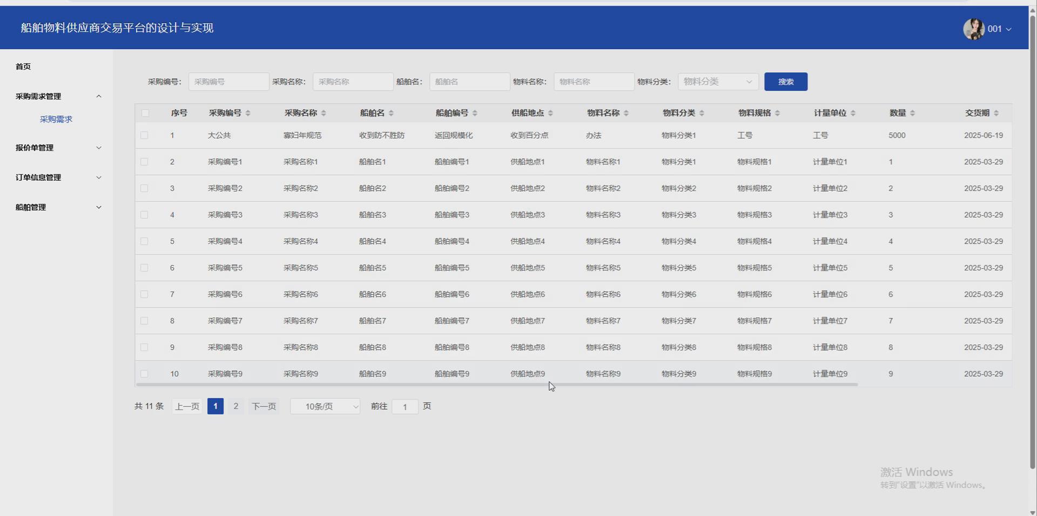Sort by 物料规格 column arrows
The height and width of the screenshot is (516, 1037).
point(777,113)
